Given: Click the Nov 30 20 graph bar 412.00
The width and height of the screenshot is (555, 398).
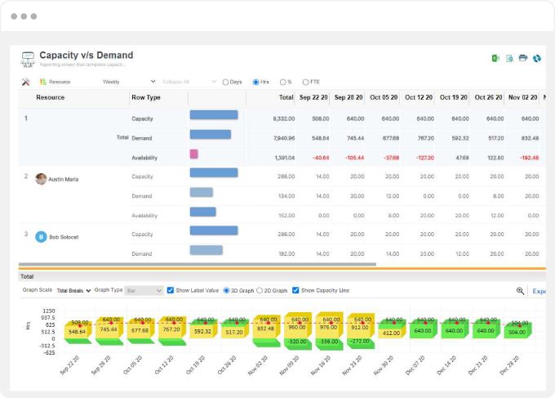Looking at the screenshot, I should (x=392, y=333).
